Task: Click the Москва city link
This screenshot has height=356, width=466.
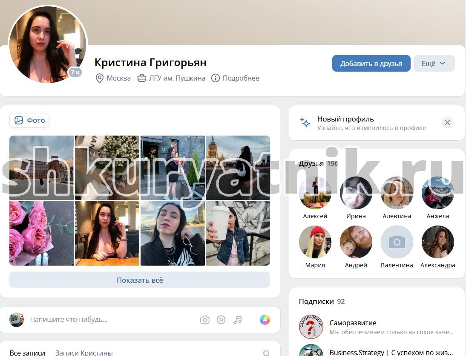Action: click(x=118, y=78)
